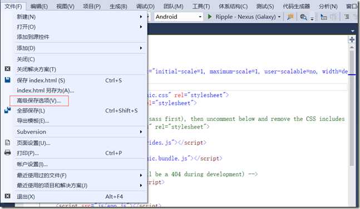Open the 分析(N) menu
Image resolution: width=360 pixels, height=209 pixels.
[x=328, y=6]
